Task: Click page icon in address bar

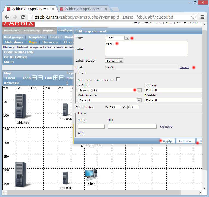Action: coord(31,17)
